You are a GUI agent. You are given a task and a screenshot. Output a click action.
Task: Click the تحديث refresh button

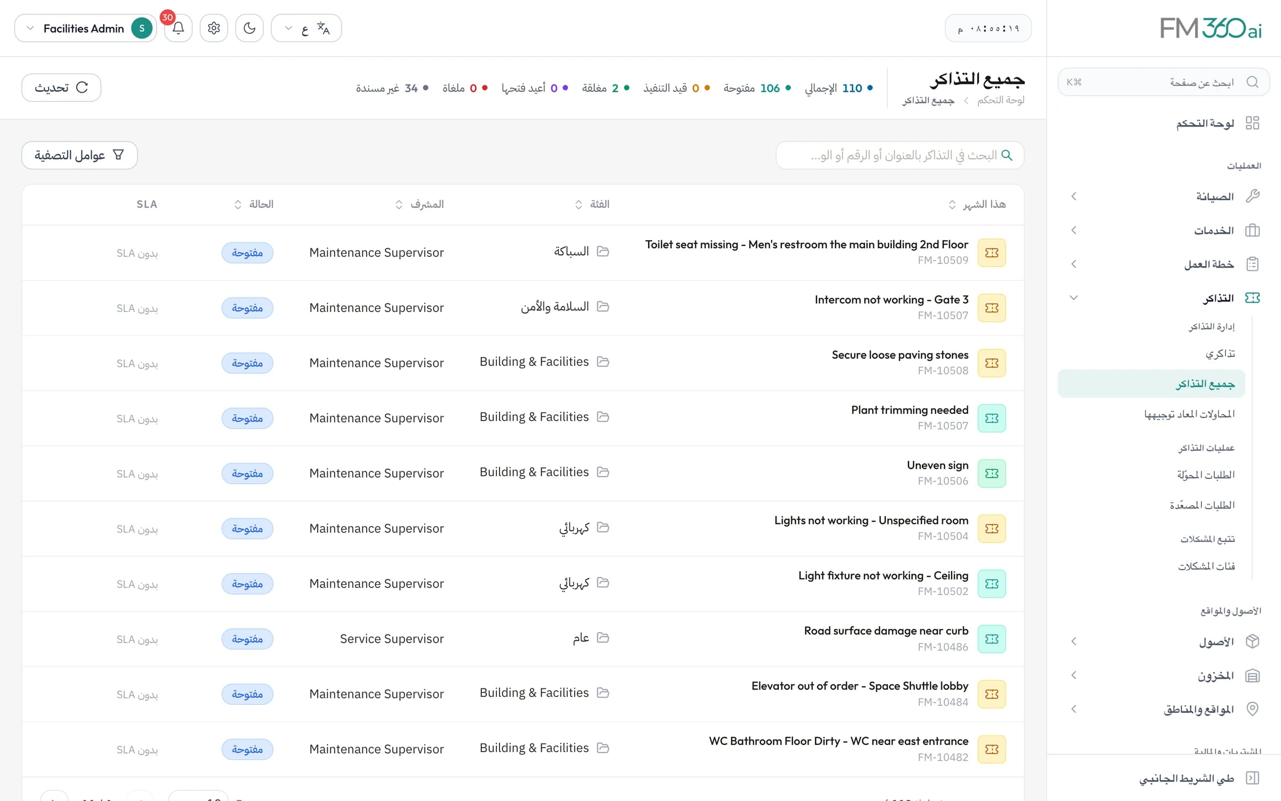[61, 88]
